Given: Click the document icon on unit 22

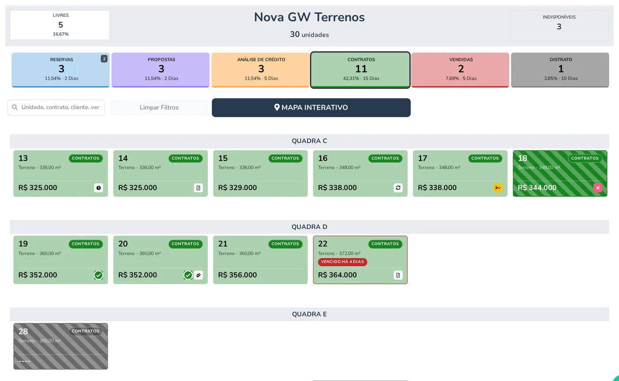Looking at the screenshot, I should tap(398, 275).
